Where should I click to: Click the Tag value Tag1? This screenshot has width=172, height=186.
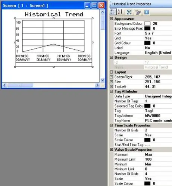tap(149, 111)
